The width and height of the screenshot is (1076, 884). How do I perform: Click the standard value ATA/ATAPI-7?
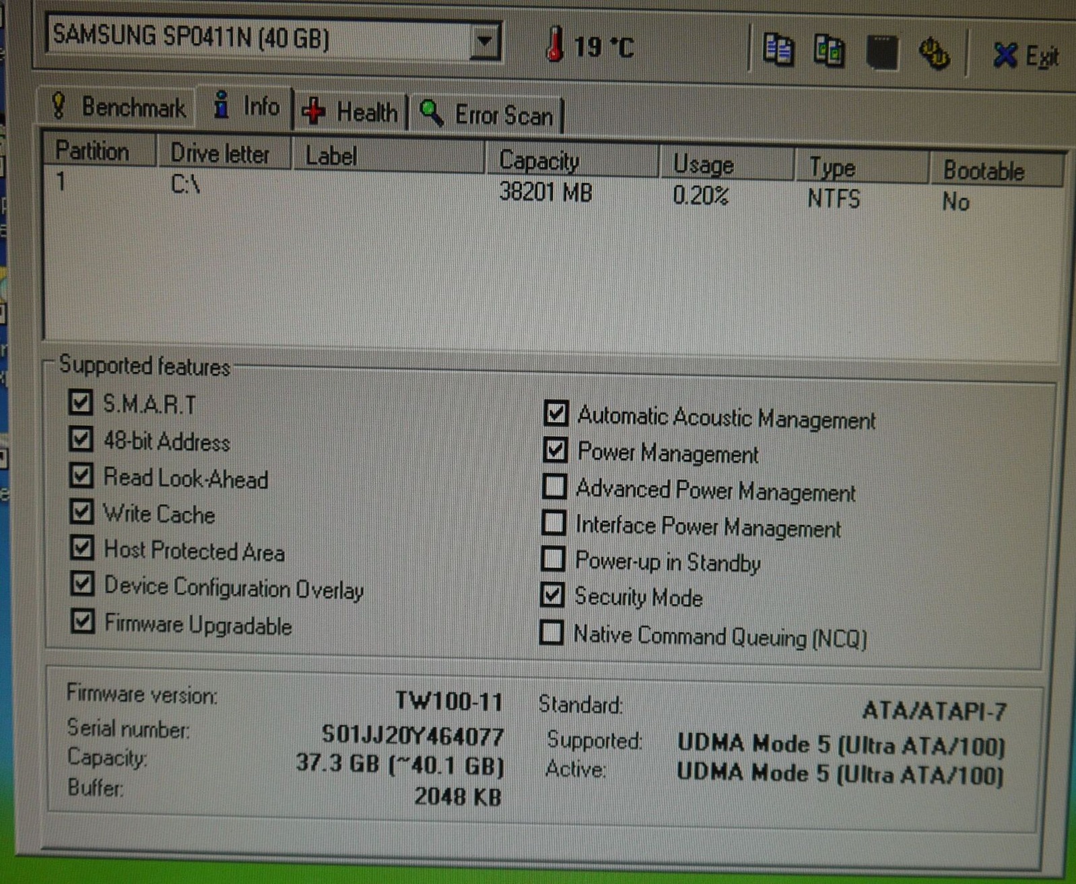(935, 711)
